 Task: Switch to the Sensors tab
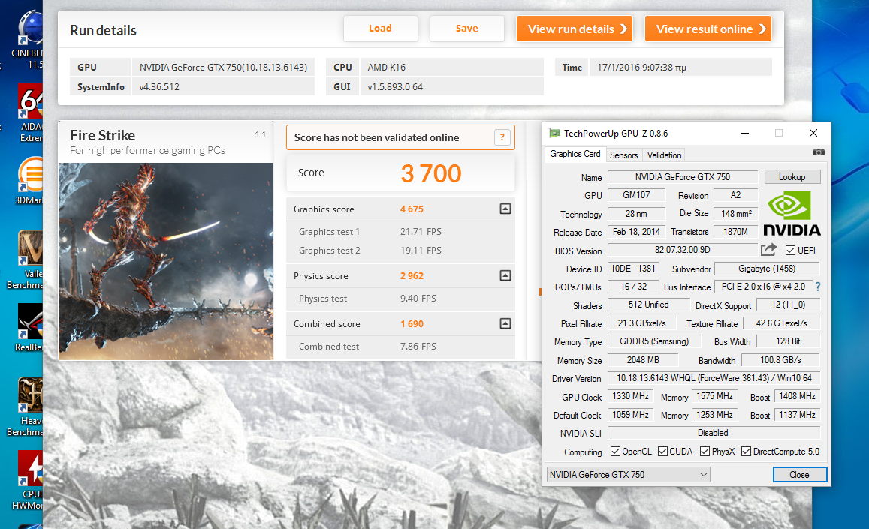click(624, 155)
